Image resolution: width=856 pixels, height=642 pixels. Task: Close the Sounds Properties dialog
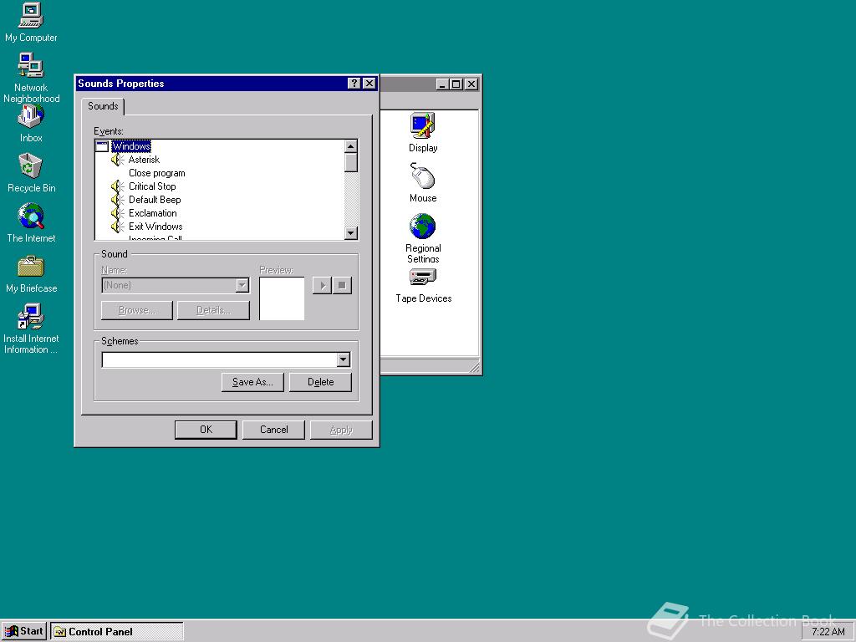369,83
